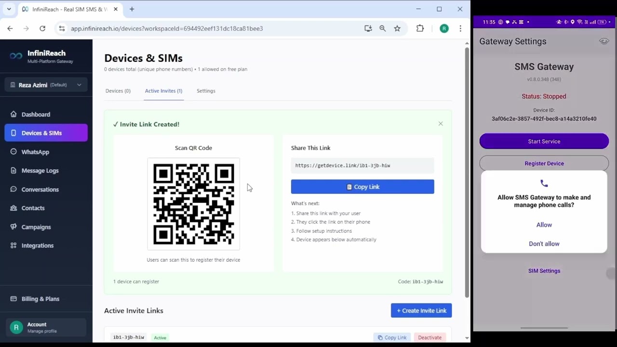This screenshot has width=617, height=347.
Task: Click the install app icon in address bar
Action: pos(368,28)
